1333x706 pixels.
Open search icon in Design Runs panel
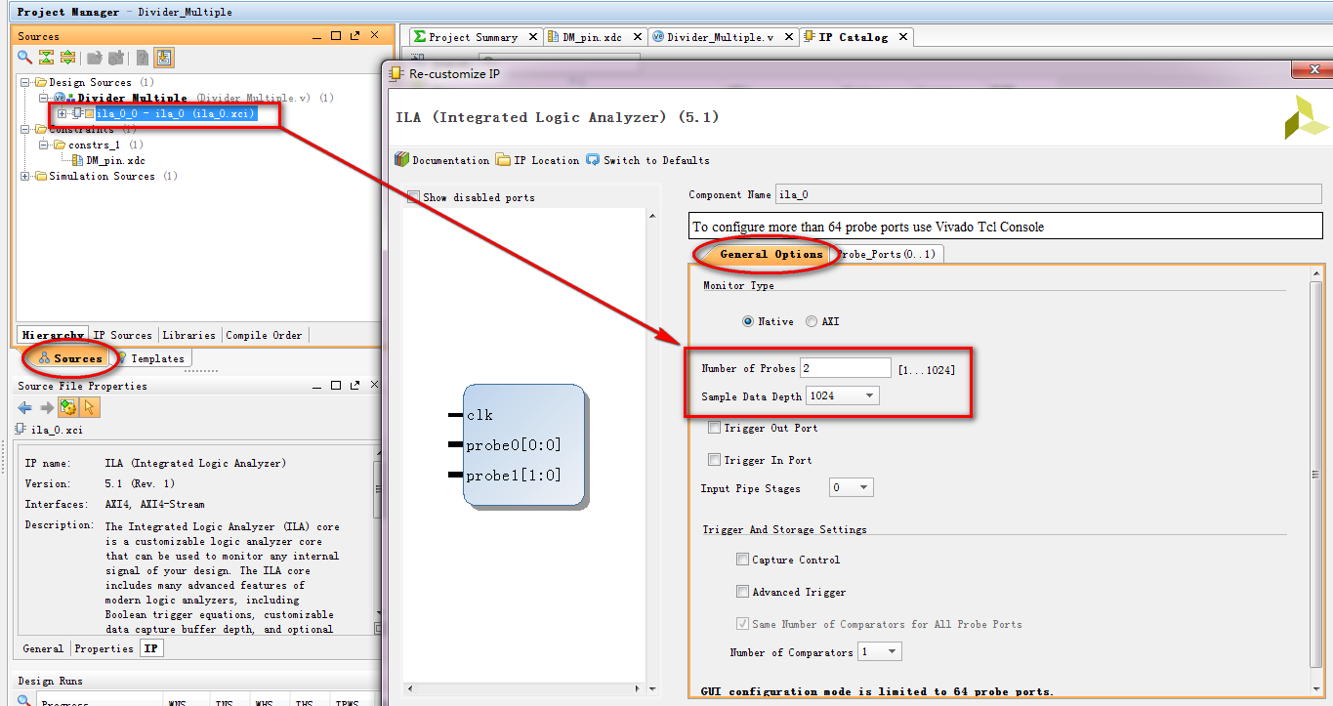point(26,700)
